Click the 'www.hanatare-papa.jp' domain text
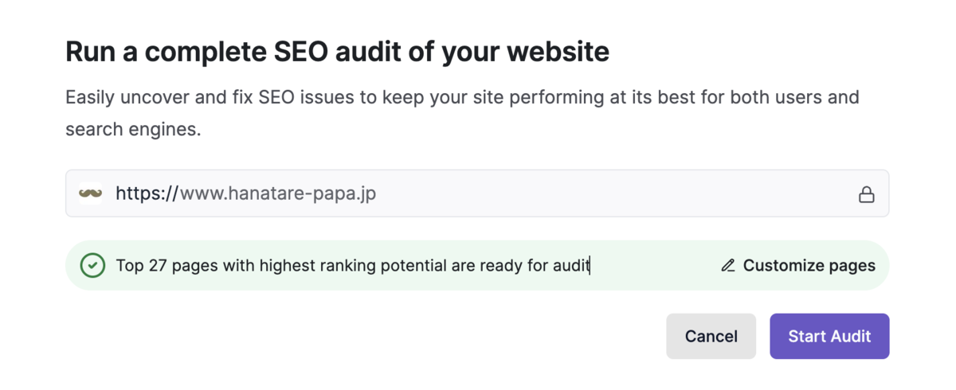The height and width of the screenshot is (390, 956). [x=278, y=193]
